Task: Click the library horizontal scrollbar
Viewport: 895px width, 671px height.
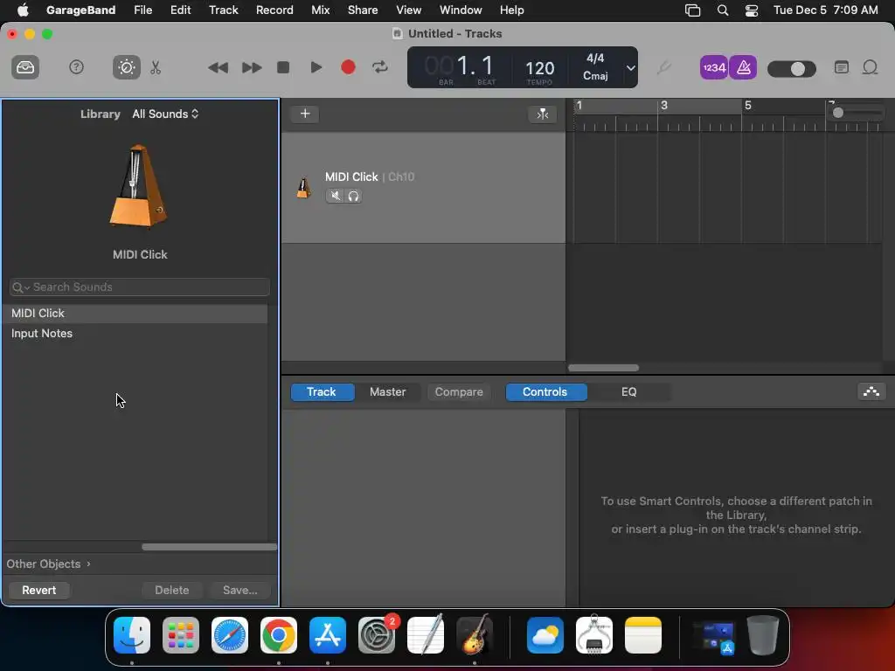Action: [x=209, y=547]
